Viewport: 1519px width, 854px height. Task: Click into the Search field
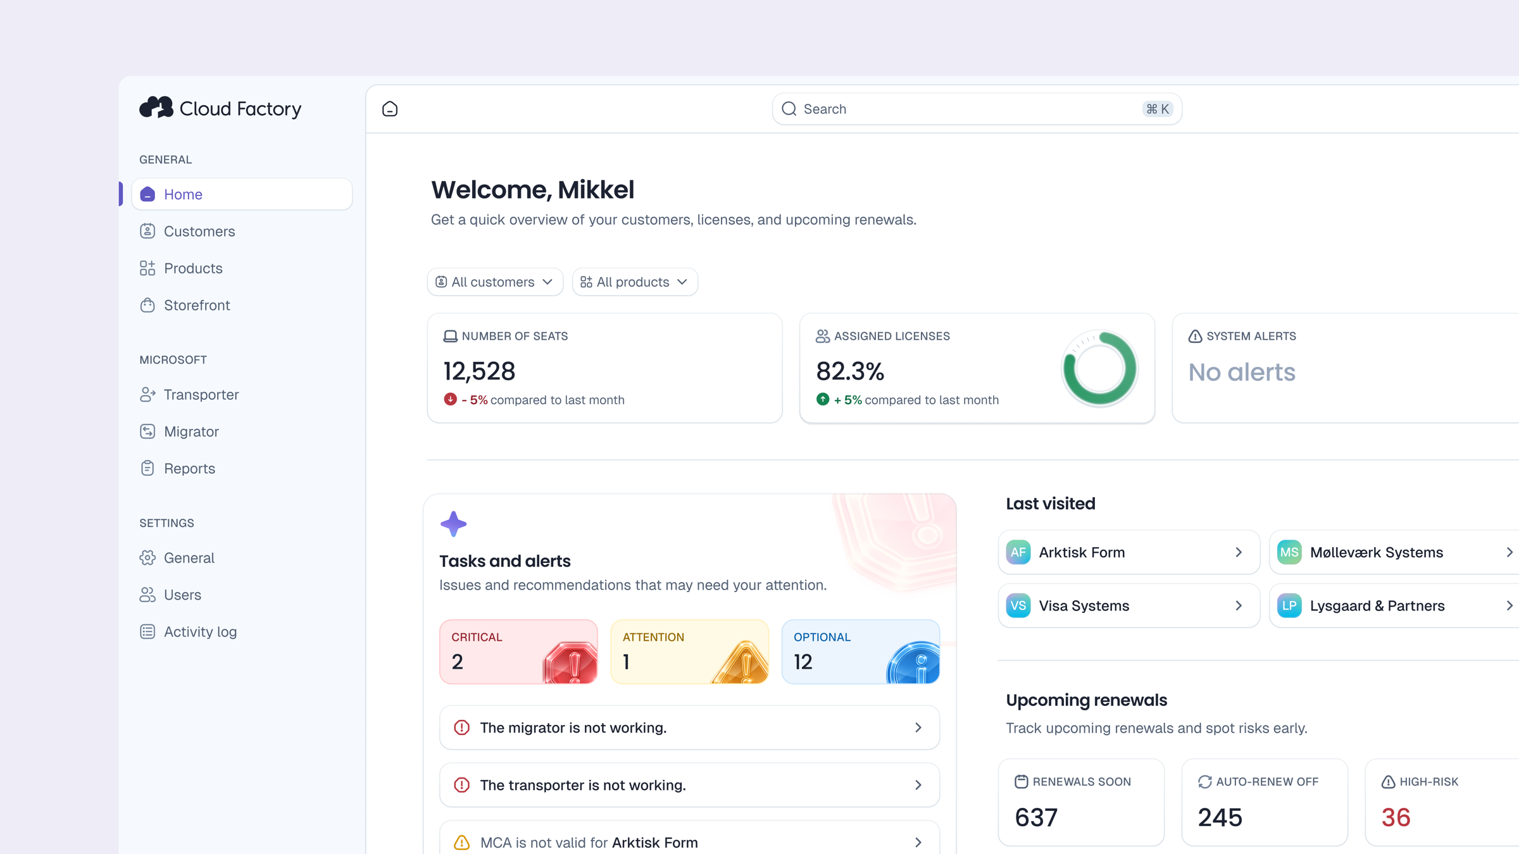pyautogui.click(x=977, y=109)
